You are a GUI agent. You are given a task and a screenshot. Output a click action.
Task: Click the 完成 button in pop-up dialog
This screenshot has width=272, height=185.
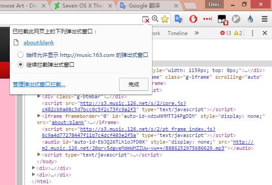[x=133, y=84]
